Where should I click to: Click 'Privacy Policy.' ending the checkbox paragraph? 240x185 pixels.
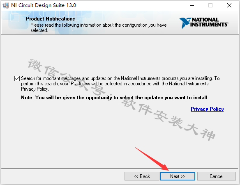(x=35, y=89)
